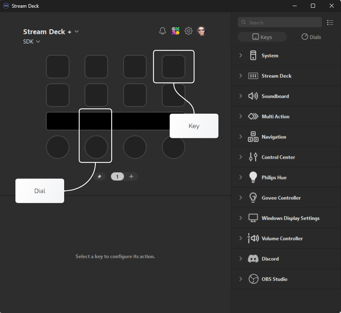
Task: Click the Multi Action icon
Action: coord(253,117)
